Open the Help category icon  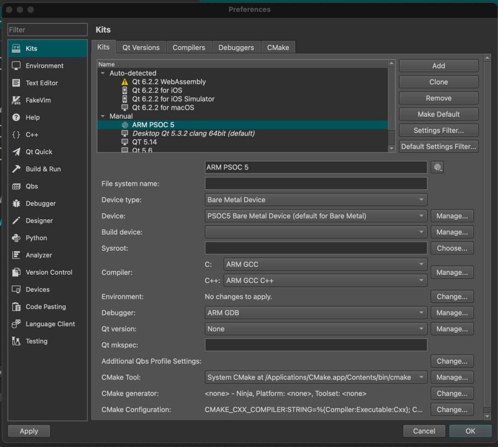coord(16,117)
